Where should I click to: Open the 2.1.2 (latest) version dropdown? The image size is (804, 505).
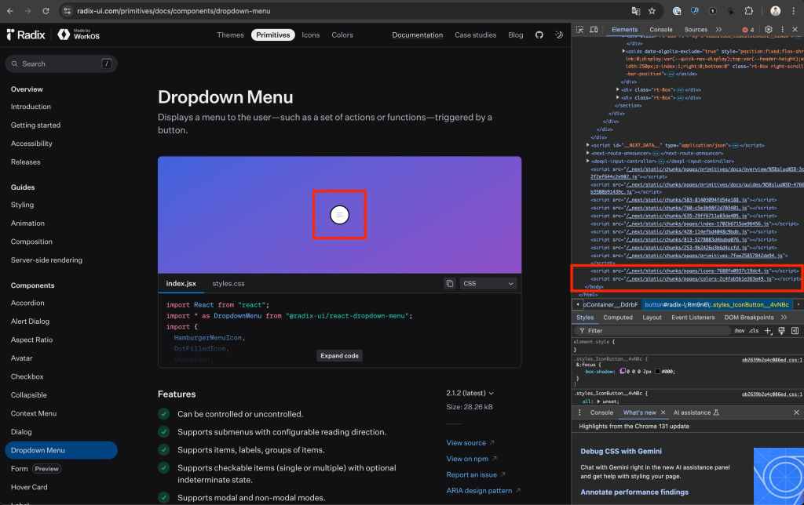pyautogui.click(x=470, y=393)
